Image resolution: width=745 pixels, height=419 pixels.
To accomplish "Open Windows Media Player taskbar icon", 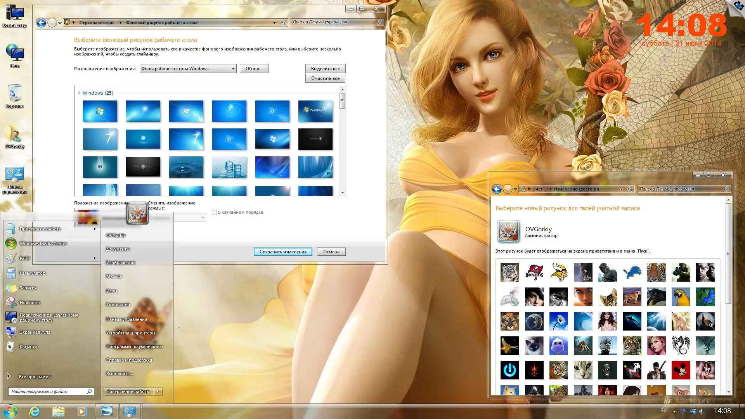I will click(82, 411).
